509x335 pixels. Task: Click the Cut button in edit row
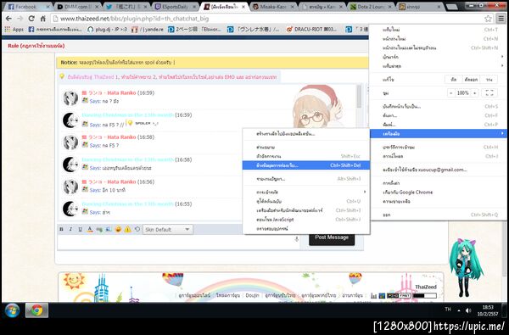[x=454, y=80]
